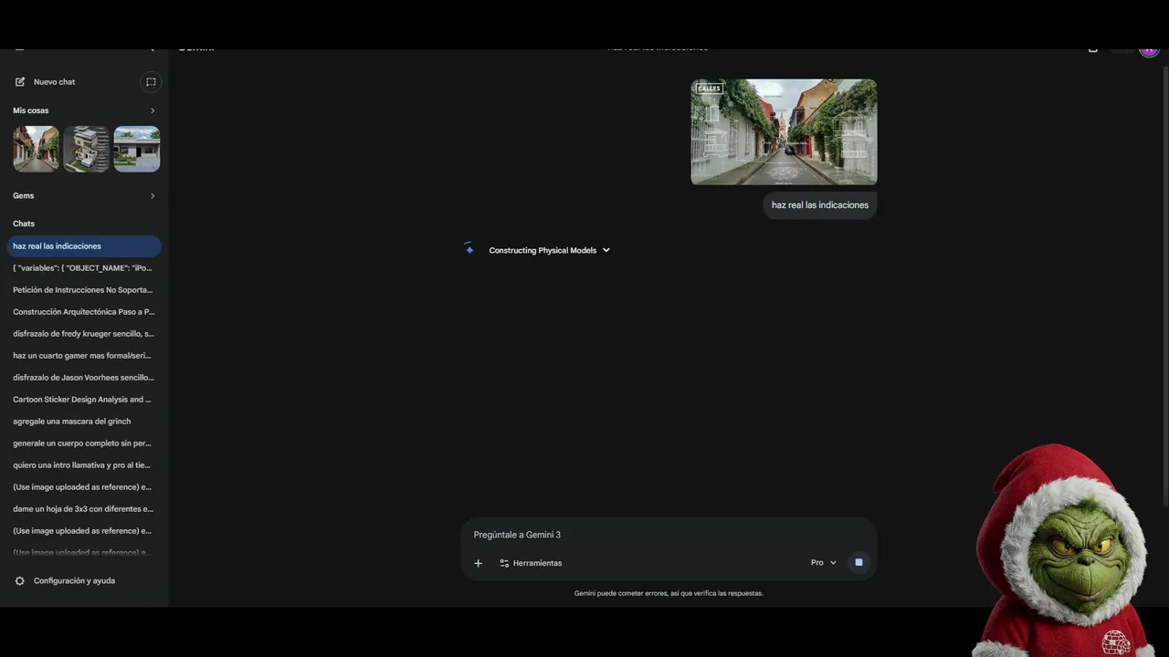
Task: Open the house thumbnail in Mis cosas
Action: click(137, 149)
